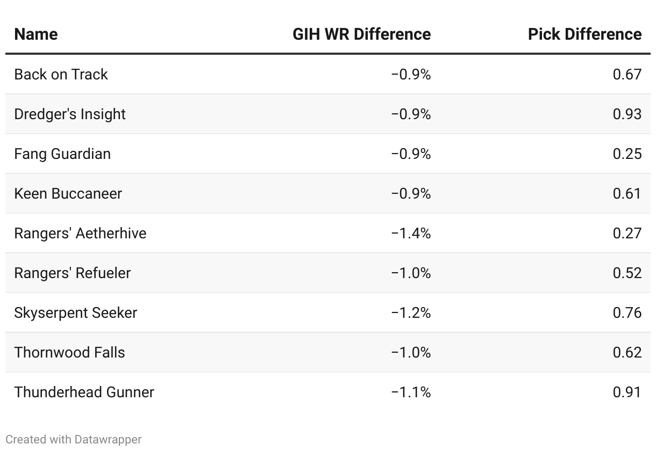The height and width of the screenshot is (452, 656).
Task: Click the 0.91 value for Thunderhead Gunner
Action: pyautogui.click(x=627, y=392)
